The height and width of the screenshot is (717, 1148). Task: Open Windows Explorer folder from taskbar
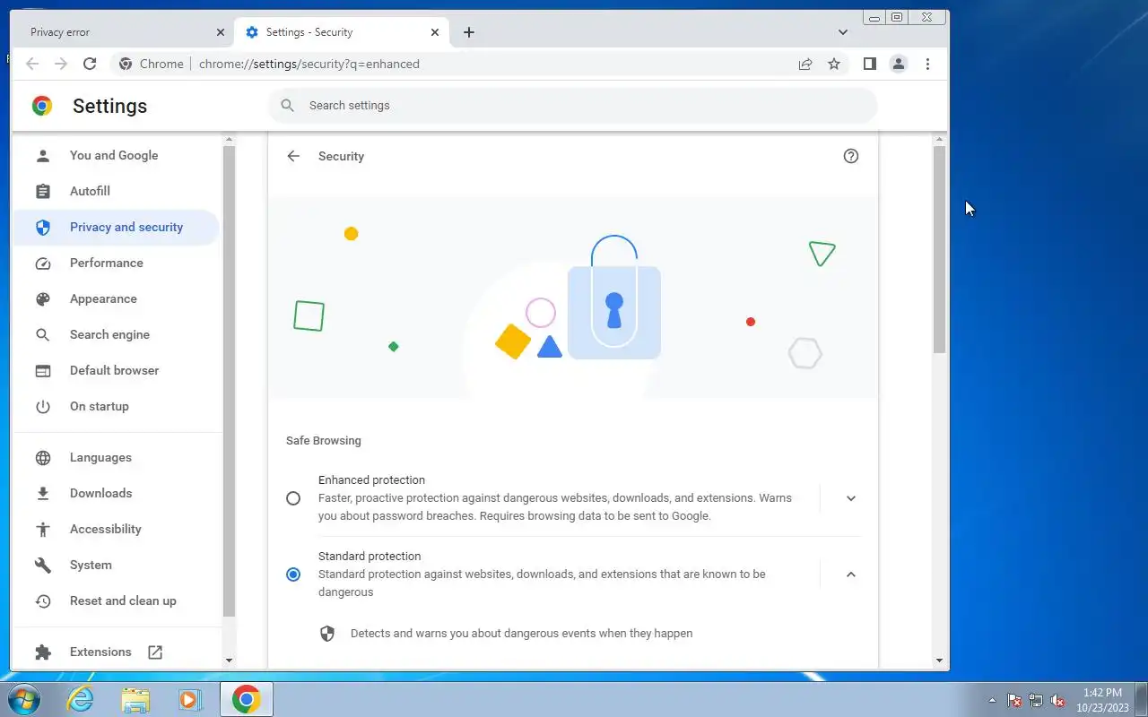(x=135, y=699)
